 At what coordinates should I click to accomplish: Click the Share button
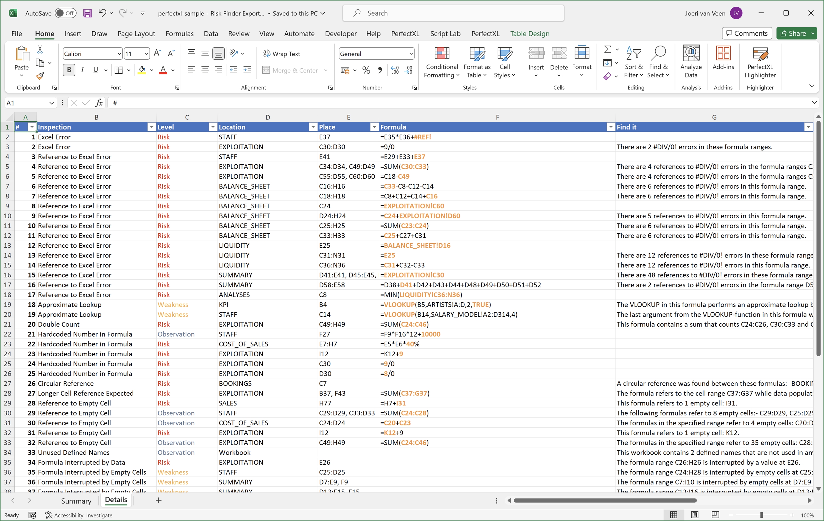[x=793, y=33]
